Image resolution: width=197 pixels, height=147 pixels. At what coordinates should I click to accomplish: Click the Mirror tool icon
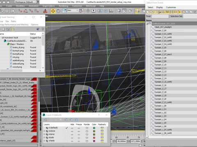pos(100,11)
